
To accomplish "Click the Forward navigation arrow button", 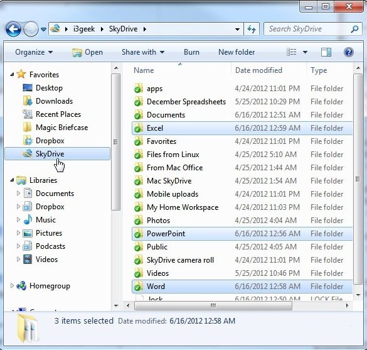I will 31,29.
